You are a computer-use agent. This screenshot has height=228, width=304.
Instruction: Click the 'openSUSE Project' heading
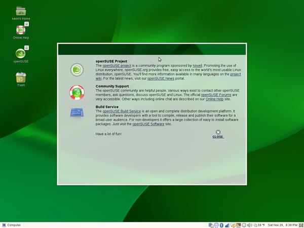click(111, 61)
